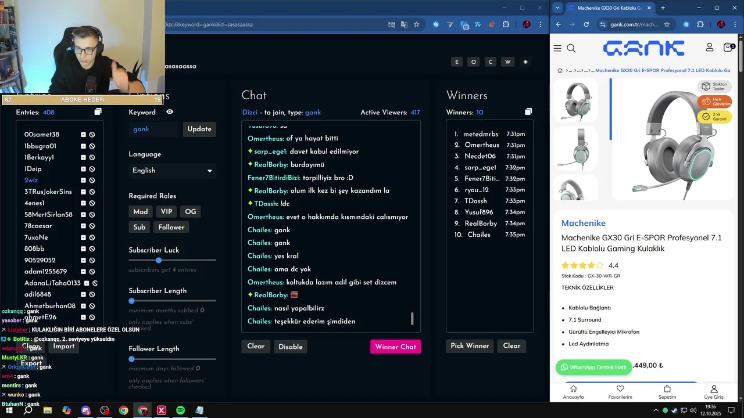Click the pink Winner Chat button
Screen dimensions: 744x418
[396, 347]
